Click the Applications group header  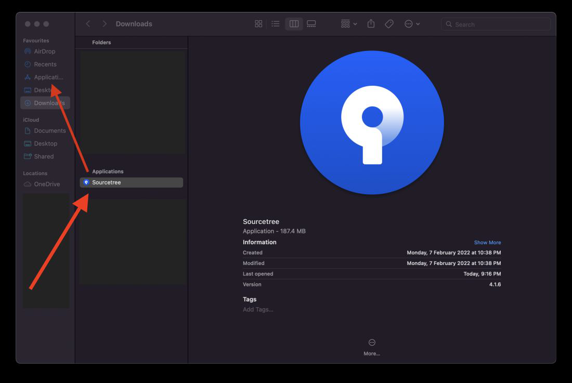108,171
